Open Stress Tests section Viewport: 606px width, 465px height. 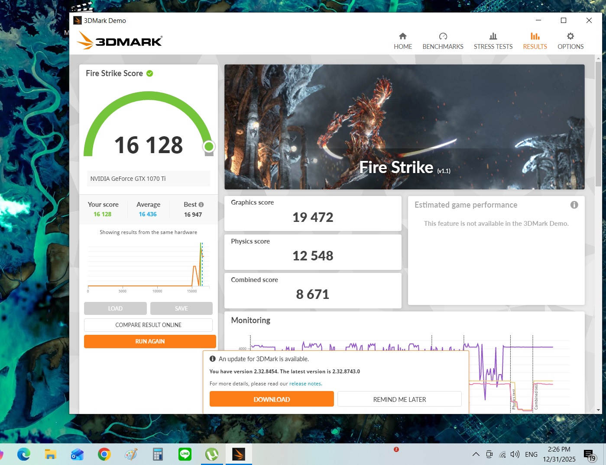point(493,41)
